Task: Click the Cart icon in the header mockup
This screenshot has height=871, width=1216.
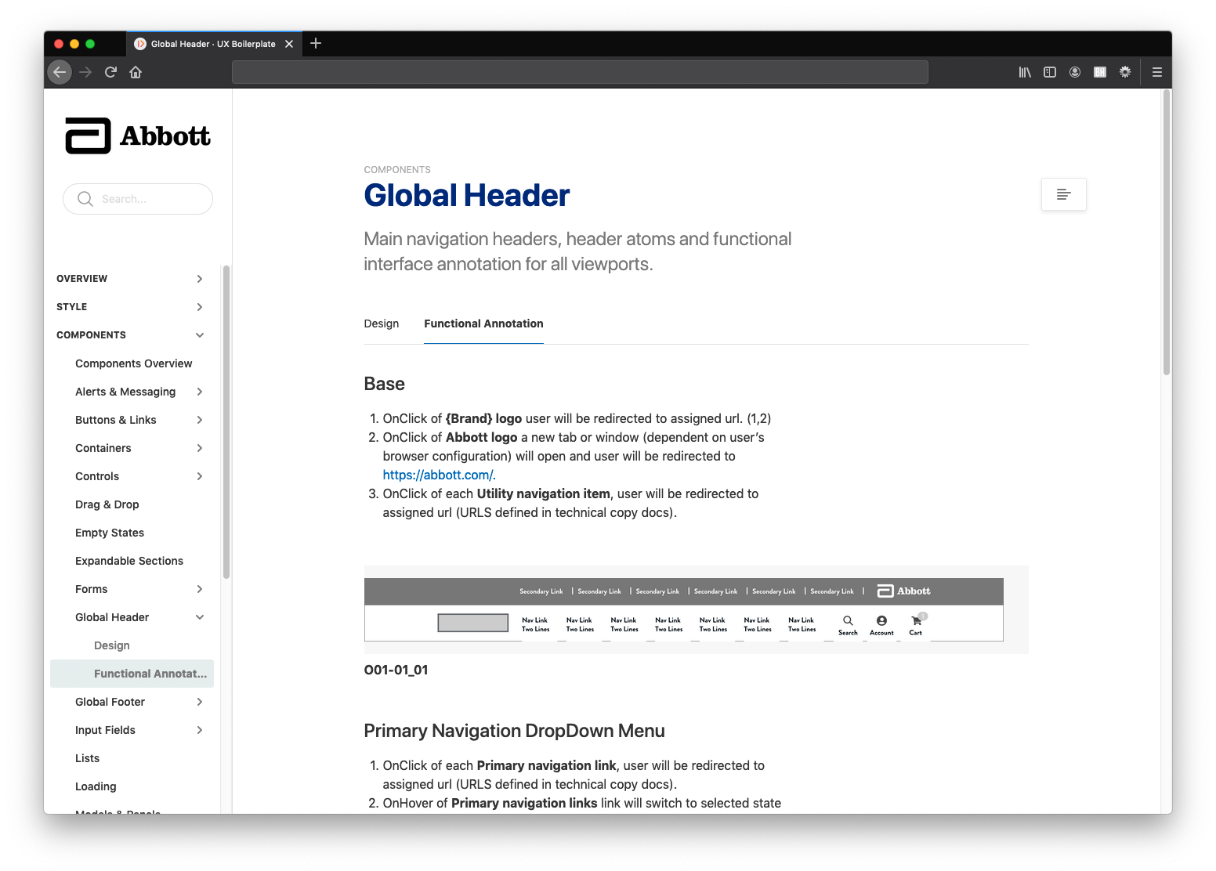Action: (915, 623)
